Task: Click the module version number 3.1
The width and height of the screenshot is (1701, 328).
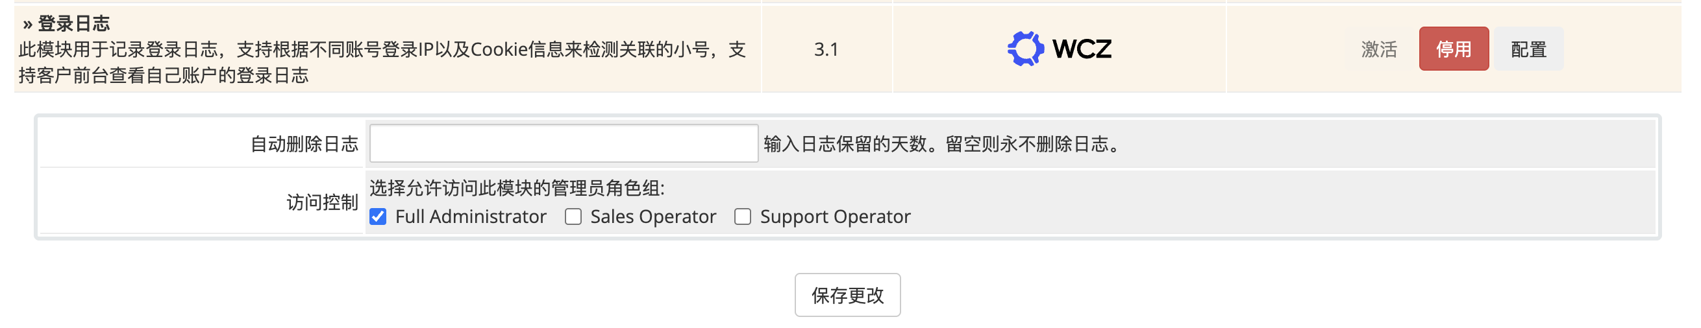Action: point(826,49)
